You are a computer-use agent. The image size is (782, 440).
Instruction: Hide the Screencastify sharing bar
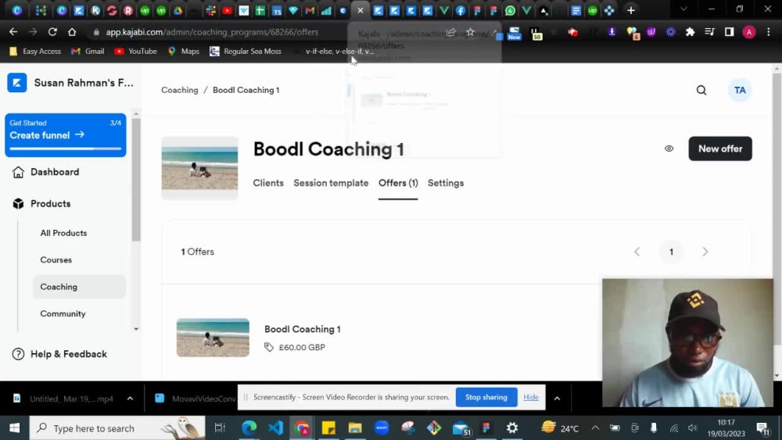(531, 397)
